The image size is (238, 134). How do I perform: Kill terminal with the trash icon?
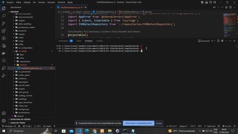tap(222, 41)
